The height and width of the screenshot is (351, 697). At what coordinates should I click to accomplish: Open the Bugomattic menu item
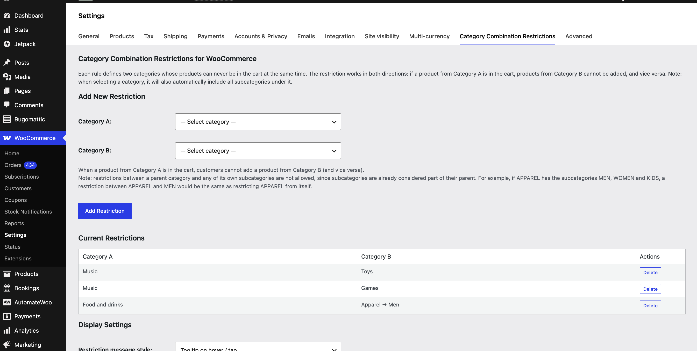coord(33,119)
